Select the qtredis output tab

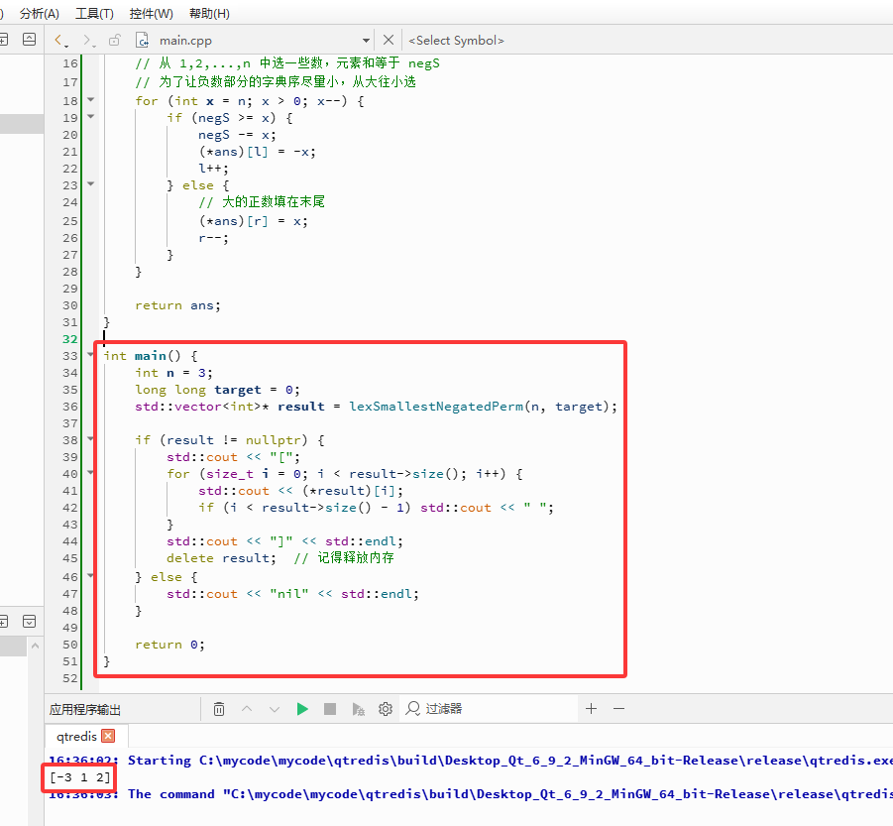76,736
